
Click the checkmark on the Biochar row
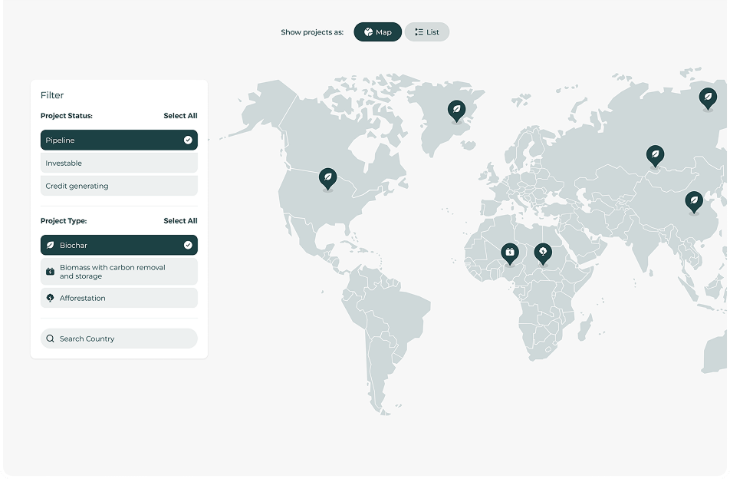click(x=188, y=246)
